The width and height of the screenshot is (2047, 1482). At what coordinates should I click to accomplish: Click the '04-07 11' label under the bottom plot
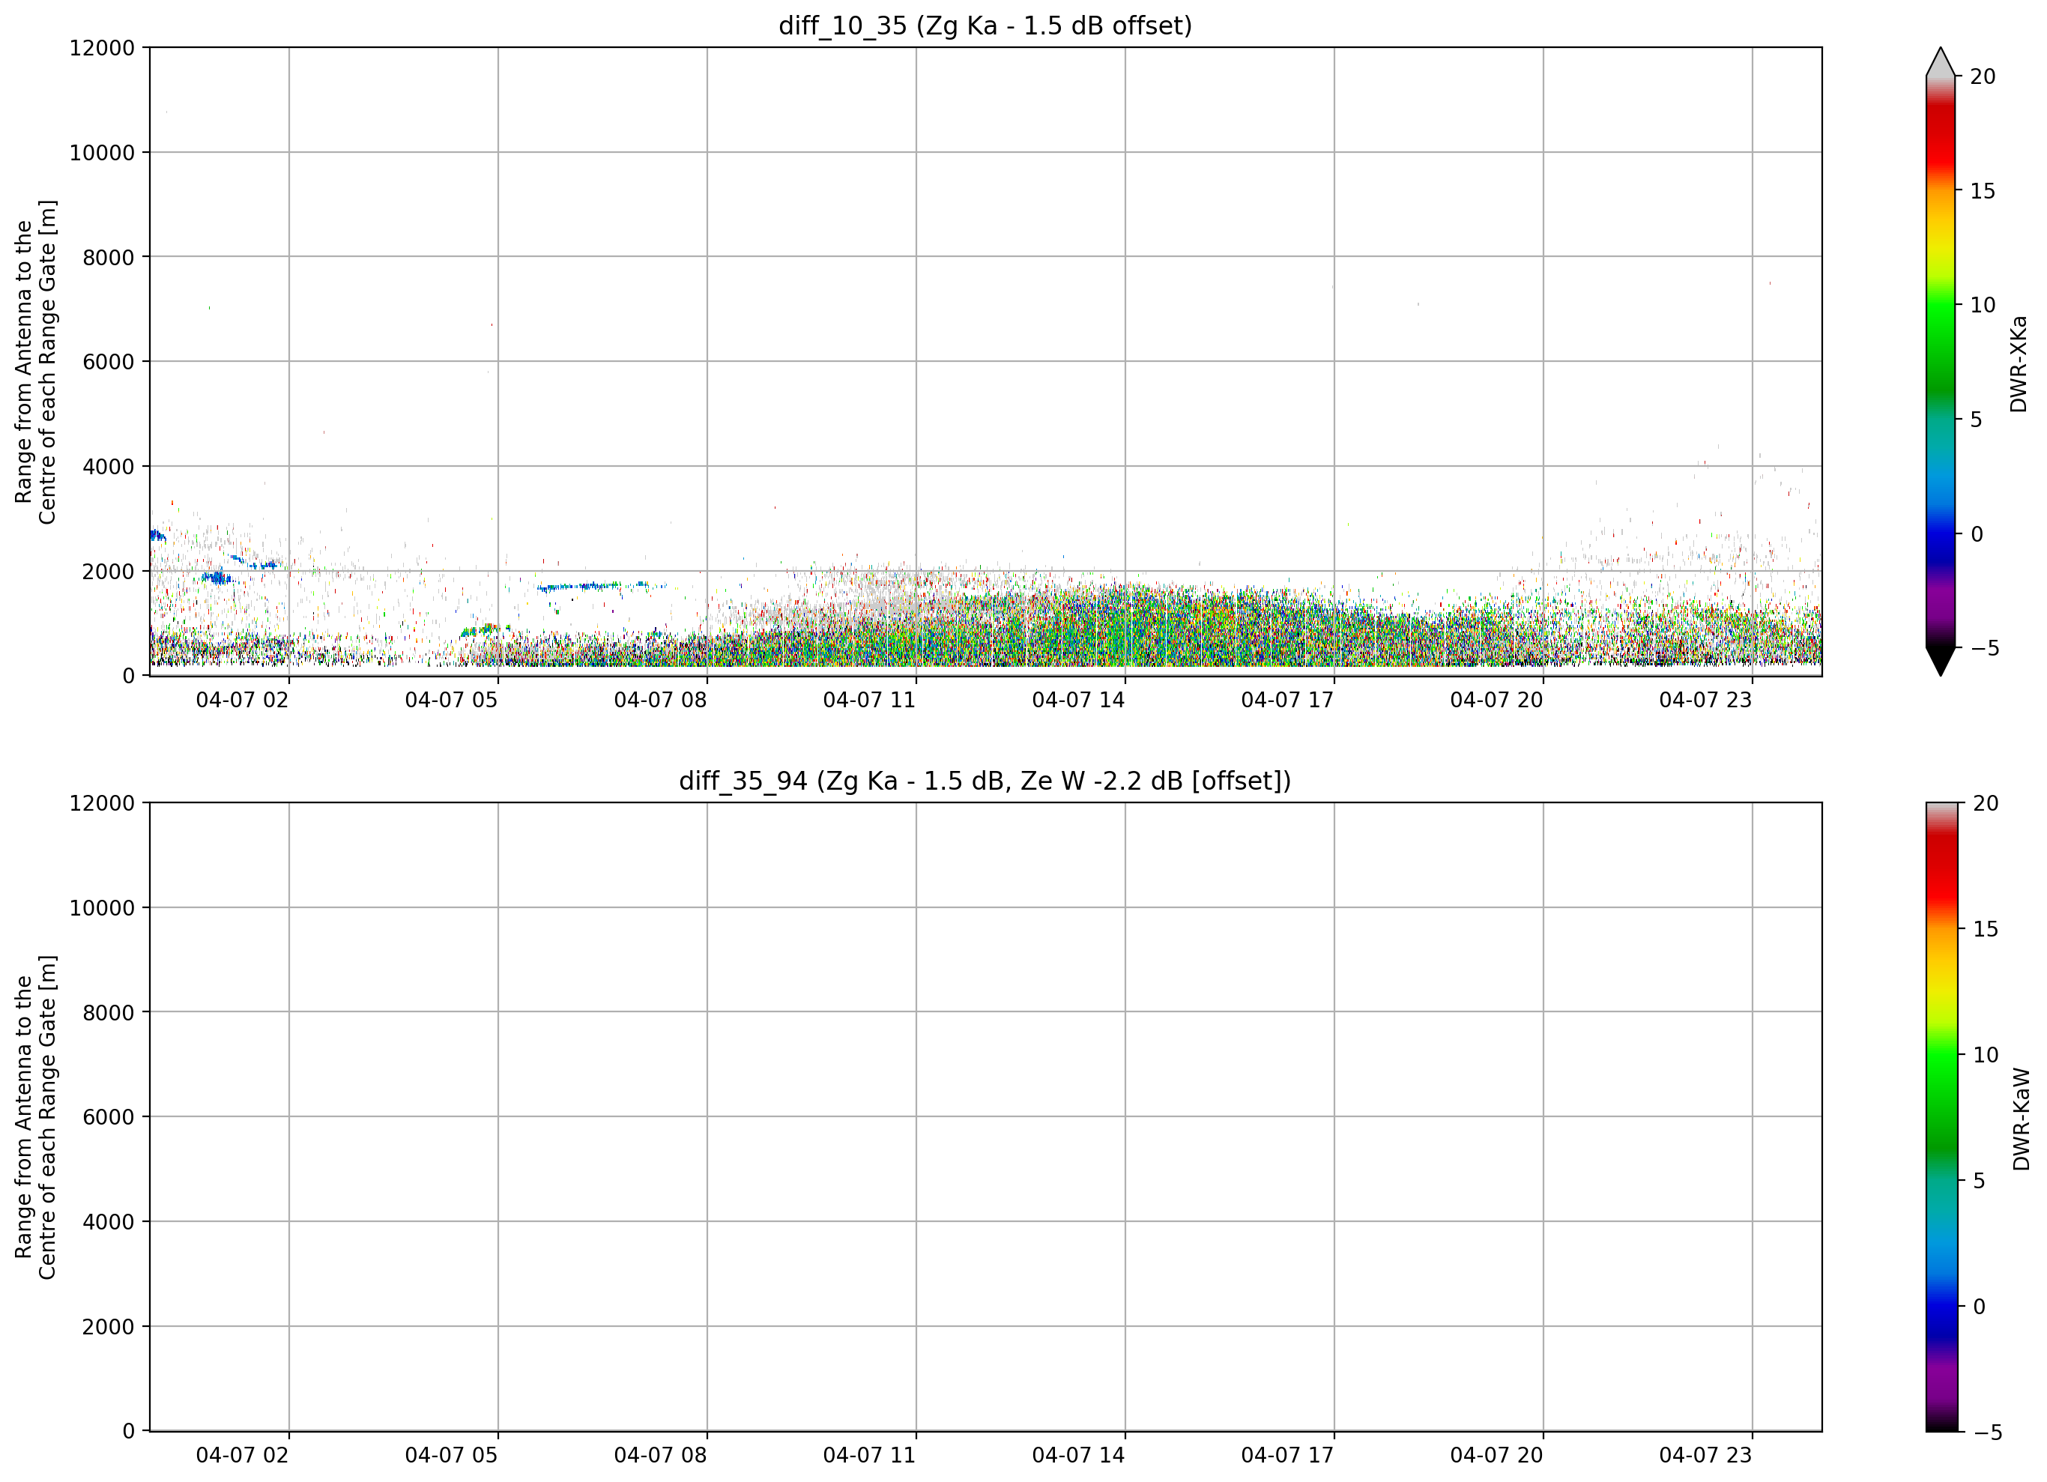point(869,1456)
